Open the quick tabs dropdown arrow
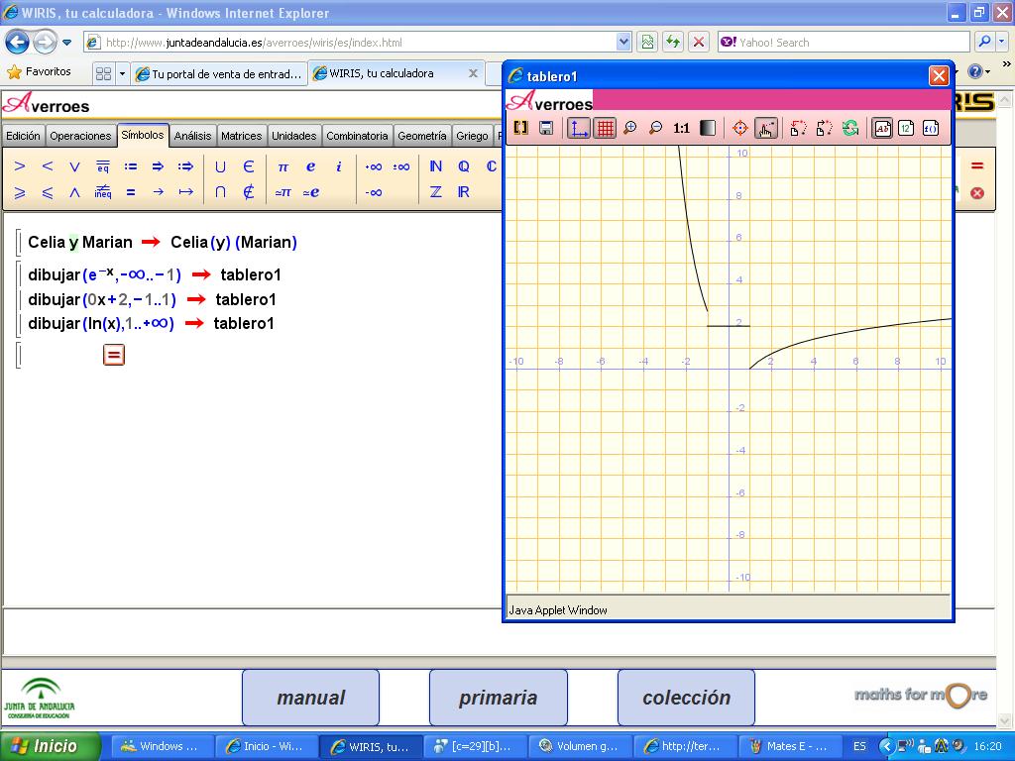This screenshot has width=1015, height=761. [x=122, y=73]
